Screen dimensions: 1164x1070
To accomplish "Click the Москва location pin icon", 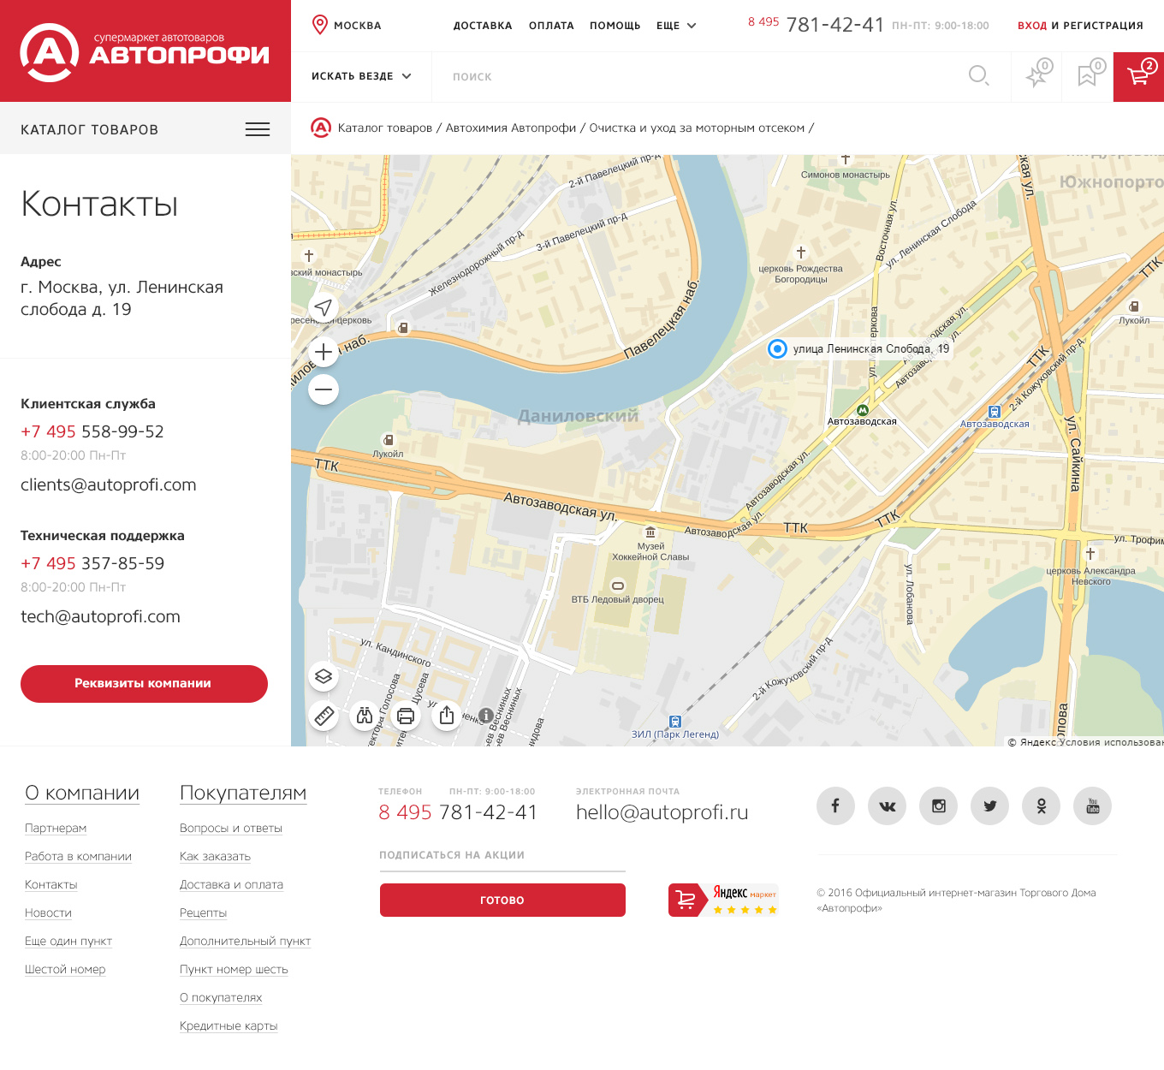I will [x=319, y=25].
